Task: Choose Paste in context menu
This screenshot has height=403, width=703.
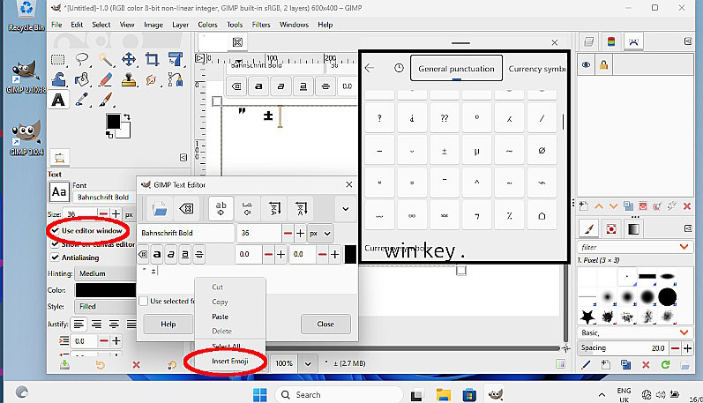Action: [221, 317]
